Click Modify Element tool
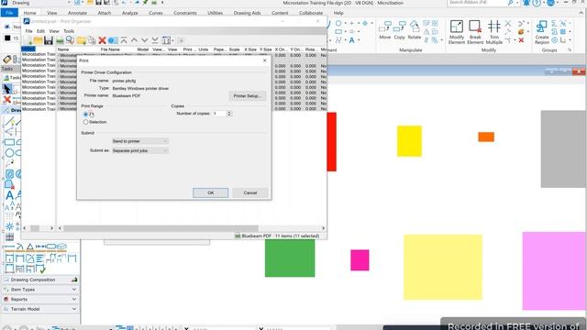The image size is (587, 330). point(457,32)
